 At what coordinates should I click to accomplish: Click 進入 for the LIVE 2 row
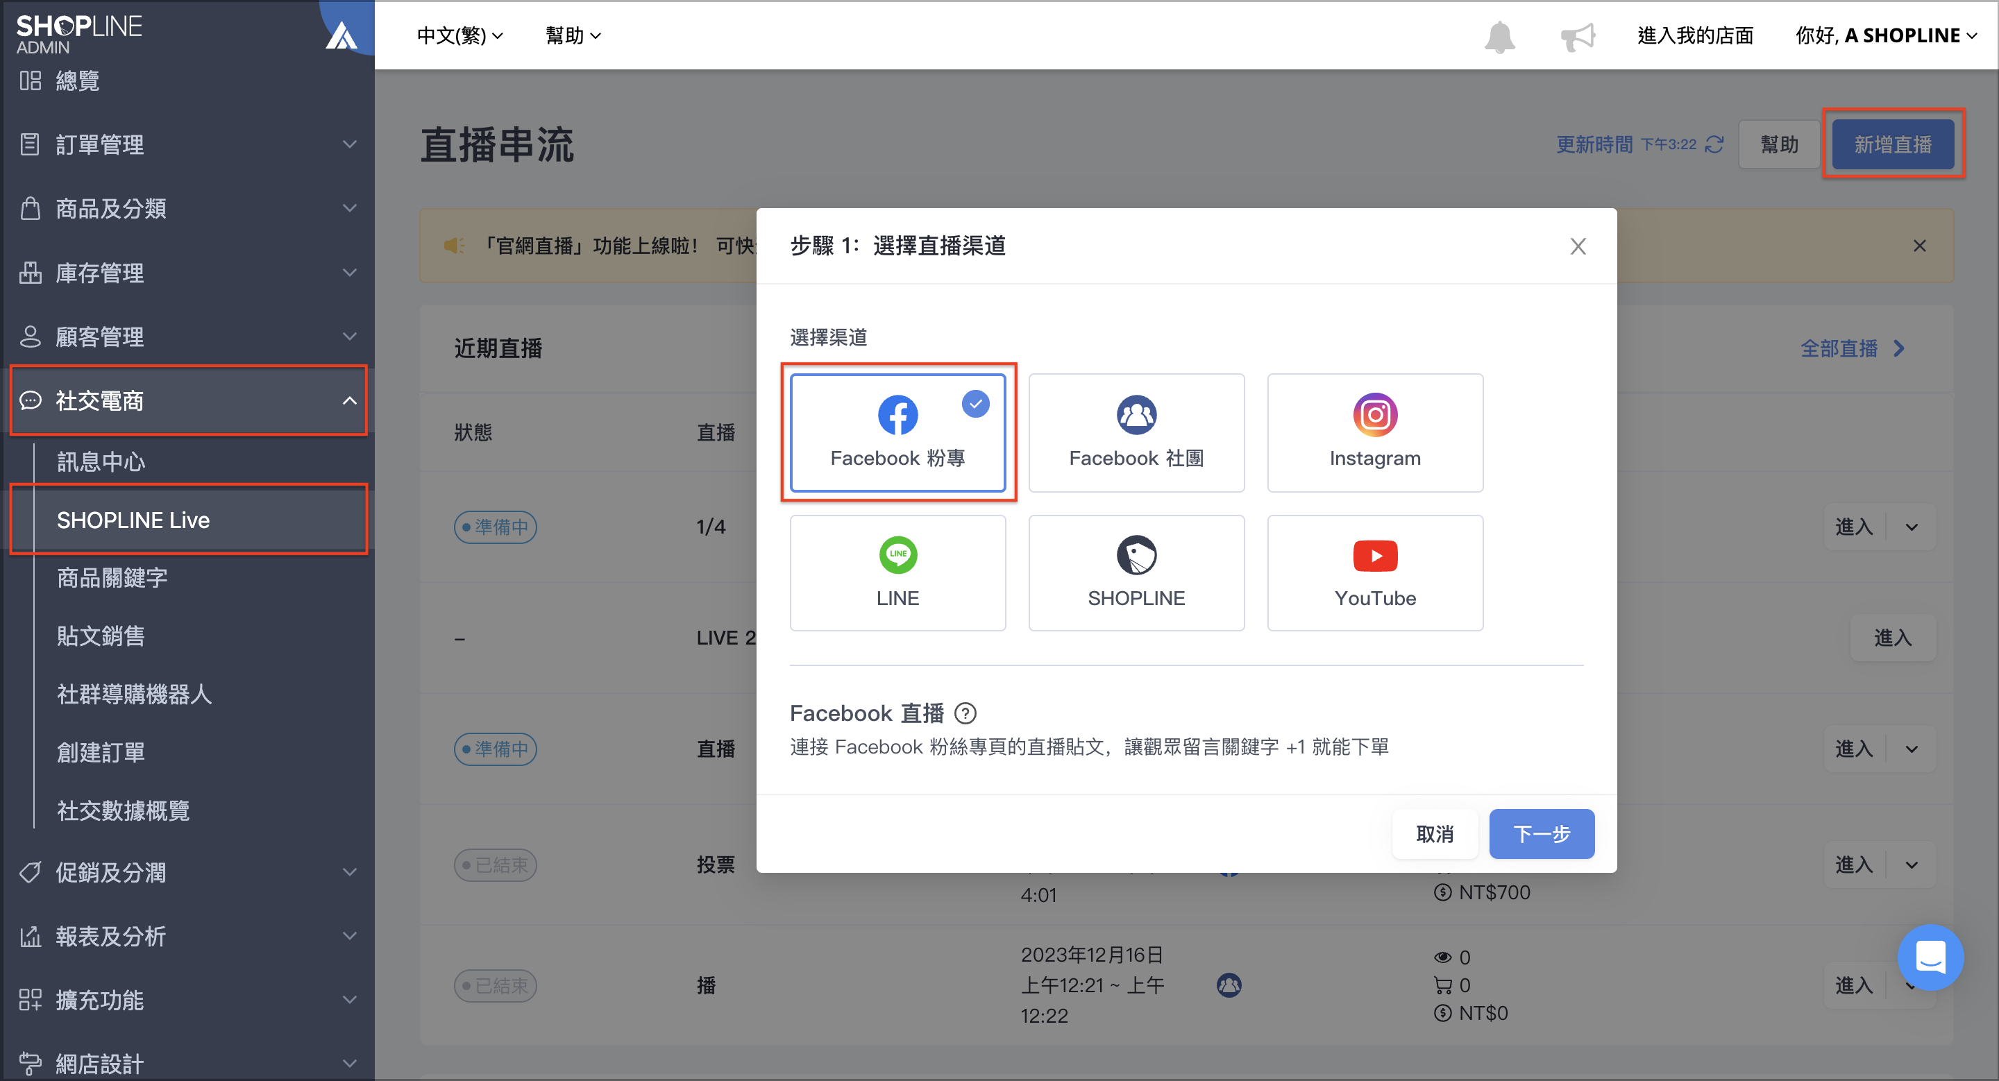pos(1893,638)
